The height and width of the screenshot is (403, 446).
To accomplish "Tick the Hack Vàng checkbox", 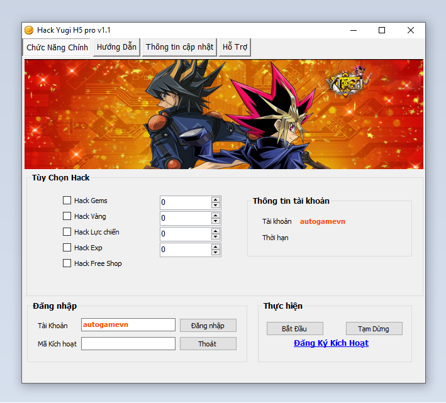I will coord(67,216).
